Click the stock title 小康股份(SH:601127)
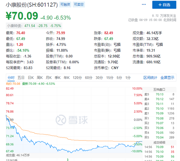The width and height of the screenshot is (180, 161). pyautogui.click(x=32, y=5)
